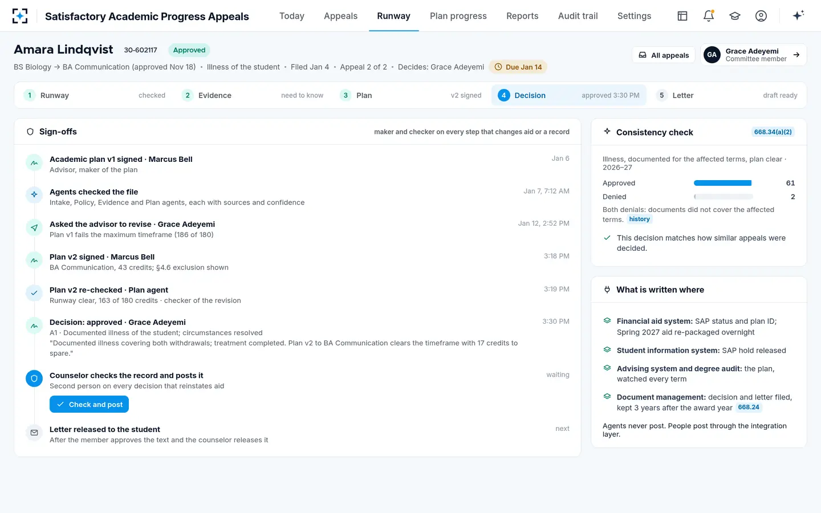Click the checkmark icon for Plan v2 re-checked
The image size is (821, 513).
click(34, 293)
